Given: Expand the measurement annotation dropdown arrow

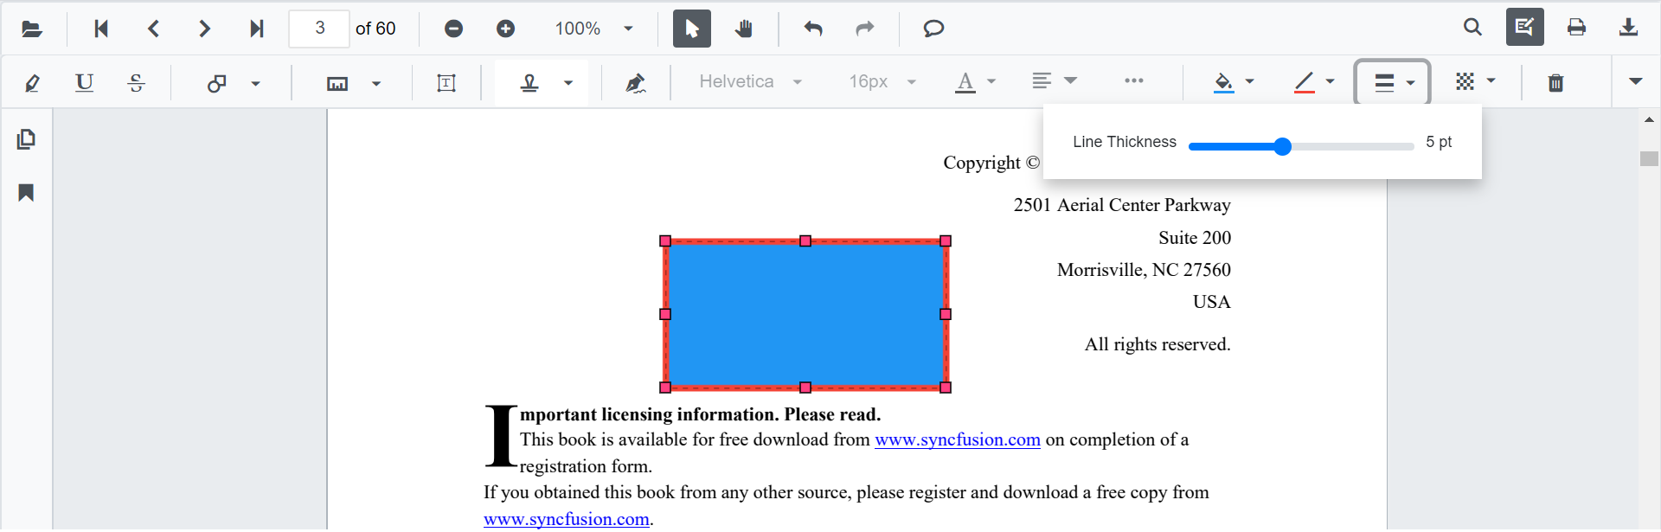Looking at the screenshot, I should 375,84.
